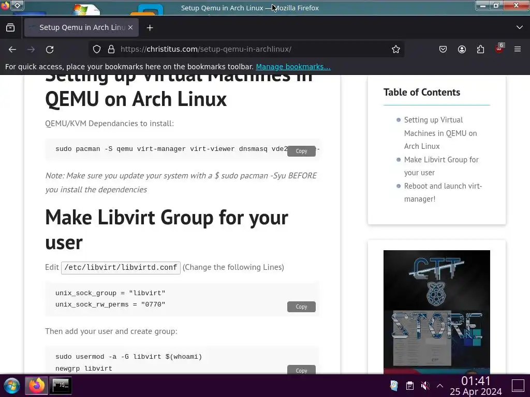Open the extensions puzzle menu

tap(480, 49)
